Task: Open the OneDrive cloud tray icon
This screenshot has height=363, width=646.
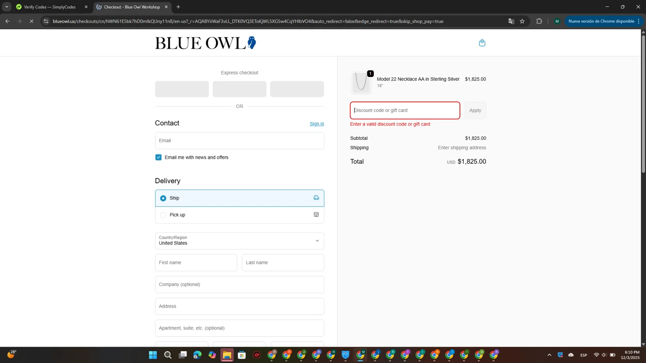Action: coord(571,355)
